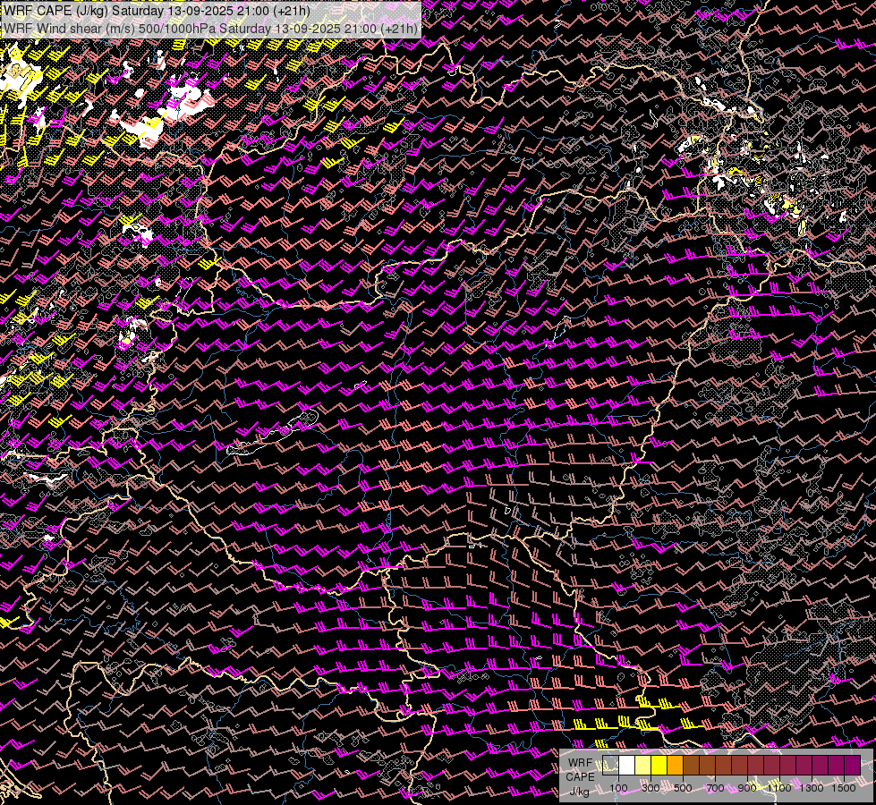Select the white CAPE legend swatch
The width and height of the screenshot is (876, 805).
pyautogui.click(x=627, y=765)
